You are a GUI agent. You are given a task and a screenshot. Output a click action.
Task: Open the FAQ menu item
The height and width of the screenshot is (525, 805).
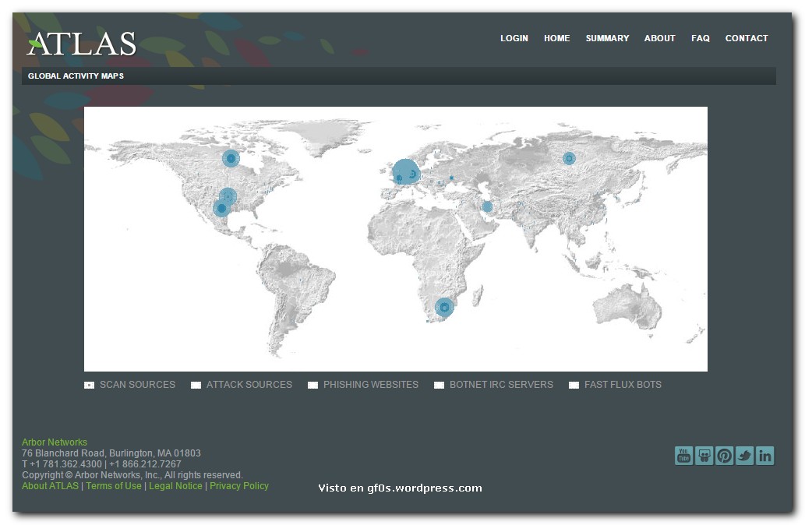coord(700,38)
